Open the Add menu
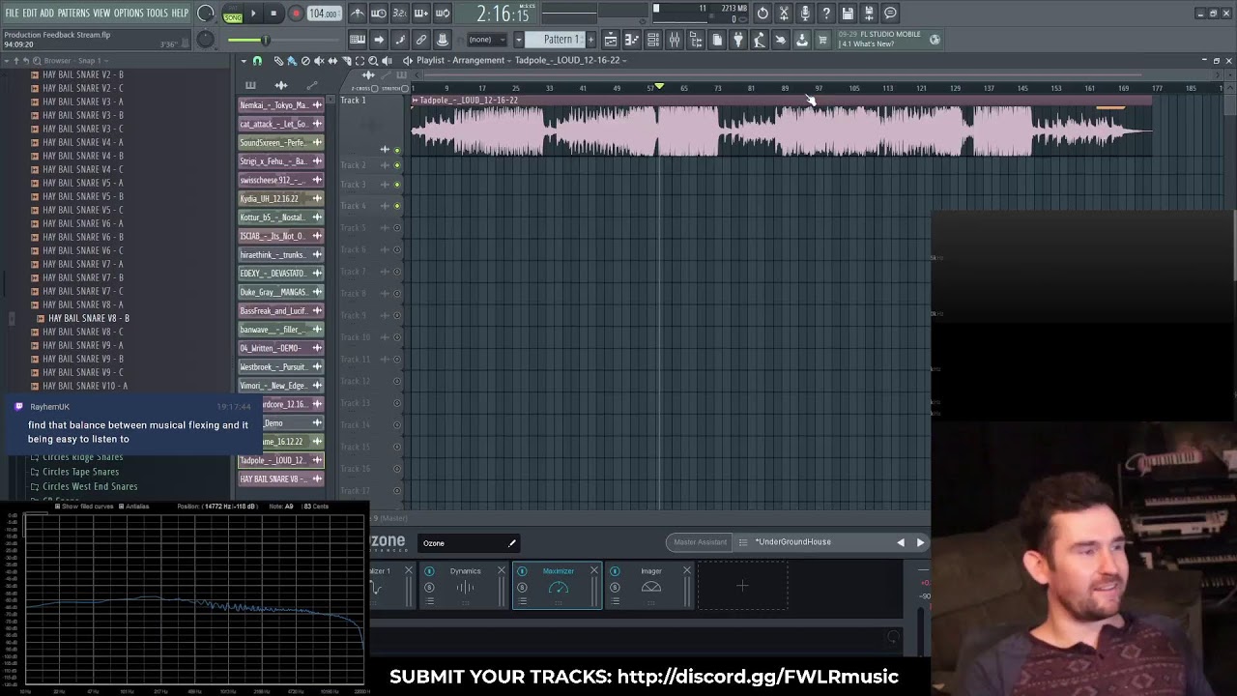 click(47, 13)
